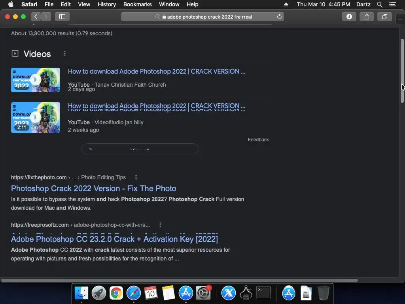This screenshot has height=304, width=405.
Task: Open the document stack in the Dock
Action: [306, 293]
